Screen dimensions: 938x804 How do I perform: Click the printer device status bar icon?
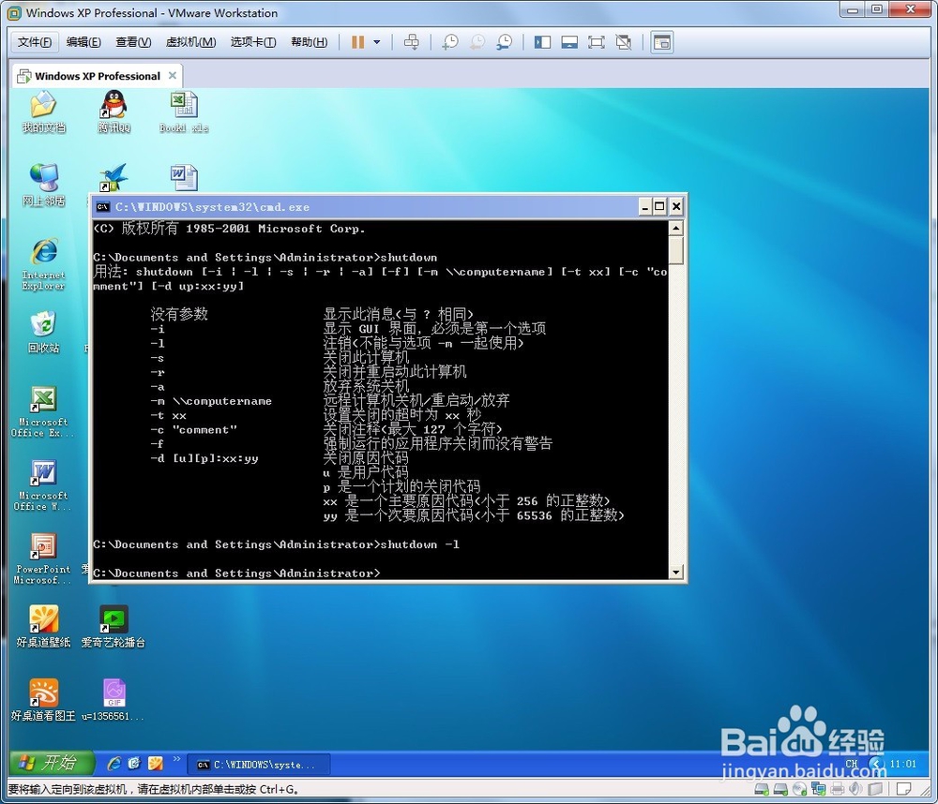pos(838,789)
